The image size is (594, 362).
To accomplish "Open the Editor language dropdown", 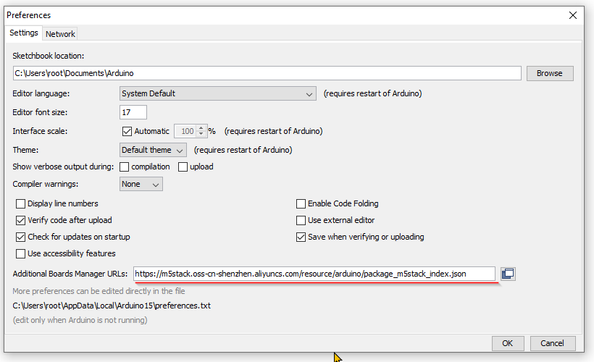I will [x=218, y=93].
